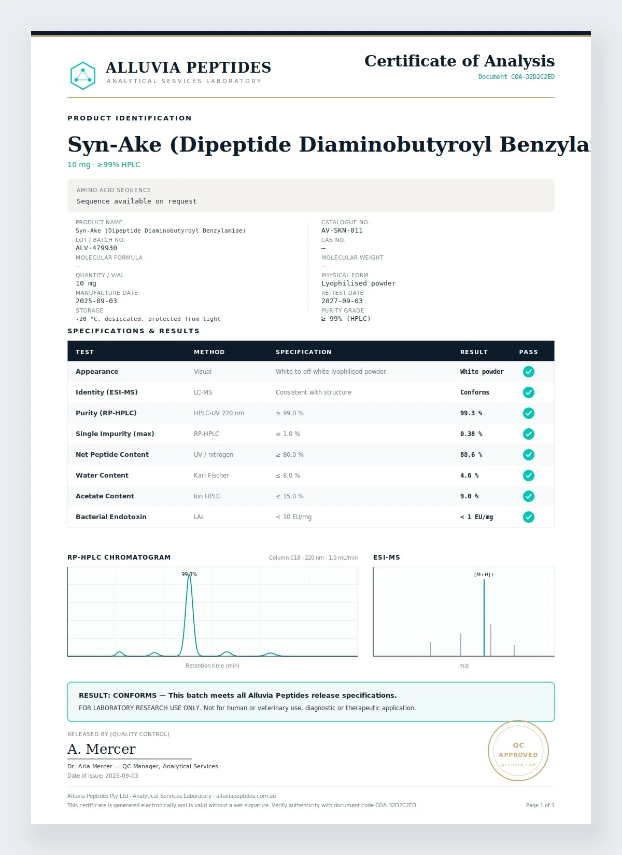Click the pass checkmark for Acetate Content
This screenshot has width=622, height=855.
pyautogui.click(x=529, y=496)
